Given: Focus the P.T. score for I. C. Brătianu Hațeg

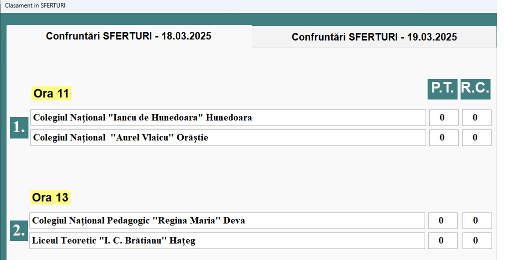Looking at the screenshot, I should (442, 241).
